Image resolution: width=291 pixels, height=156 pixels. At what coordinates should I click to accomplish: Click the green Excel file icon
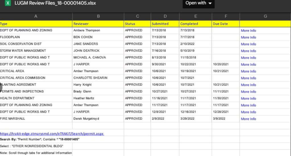coord(8,3)
